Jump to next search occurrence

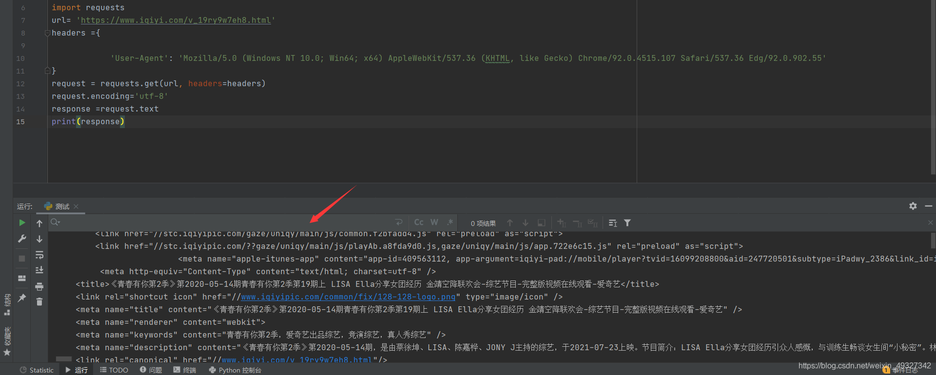tap(526, 223)
